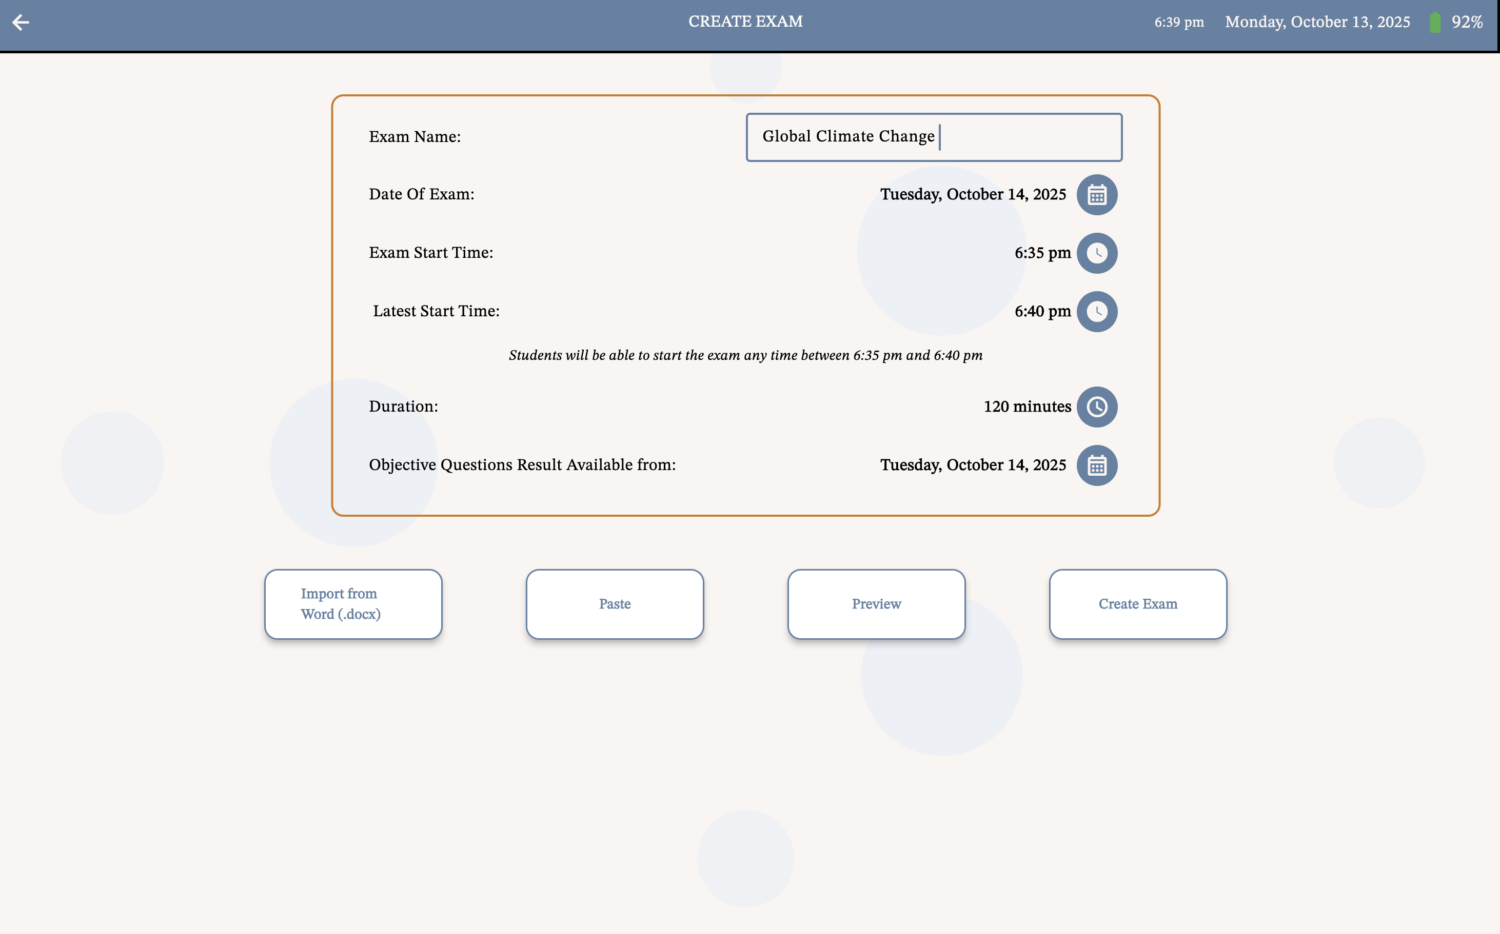This screenshot has width=1500, height=934.
Task: Click the 6:39 pm status bar clock
Action: pos(1177,22)
